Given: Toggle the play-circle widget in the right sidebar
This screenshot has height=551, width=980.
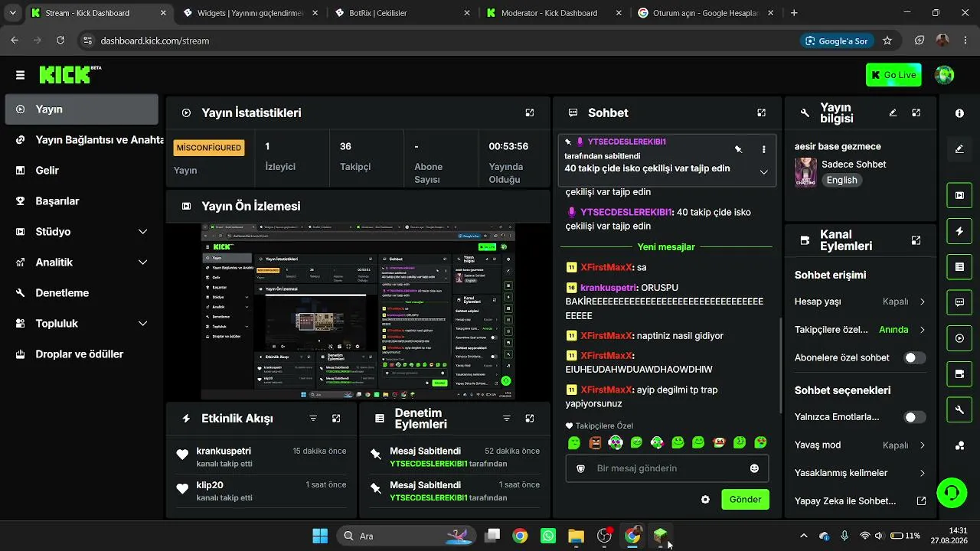Looking at the screenshot, I should pos(959,338).
